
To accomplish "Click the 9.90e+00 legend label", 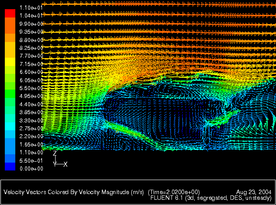I will (x=31, y=24).
